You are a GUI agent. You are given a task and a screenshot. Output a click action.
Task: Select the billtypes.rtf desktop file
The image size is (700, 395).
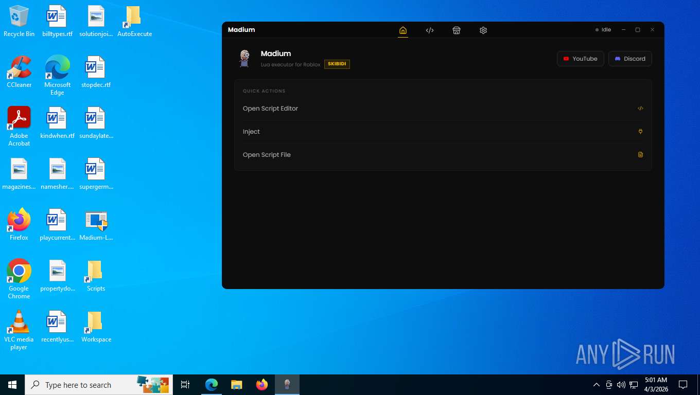point(57,21)
